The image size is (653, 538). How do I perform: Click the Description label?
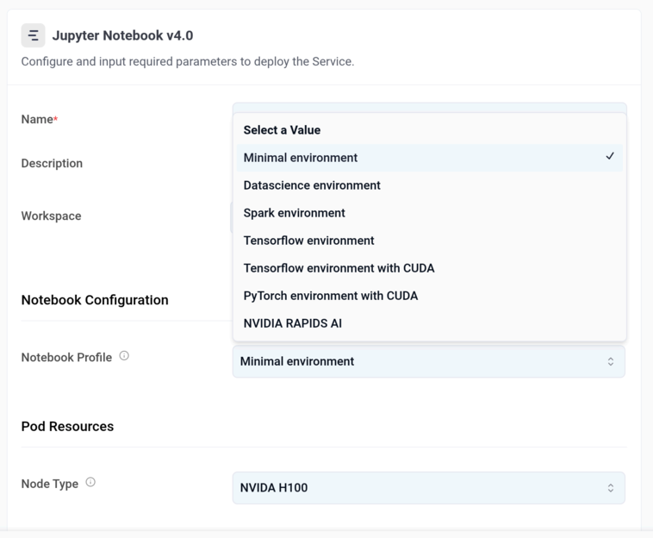[x=52, y=163]
